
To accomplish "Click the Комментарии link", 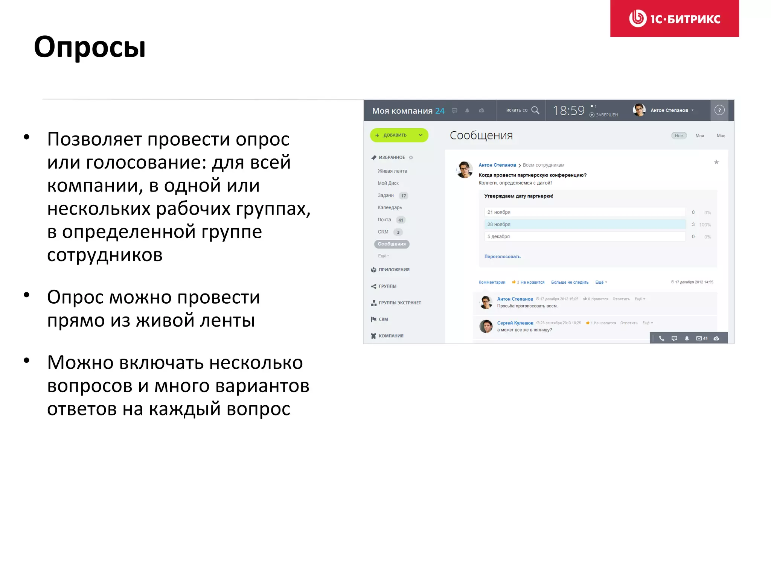I will click(492, 282).
